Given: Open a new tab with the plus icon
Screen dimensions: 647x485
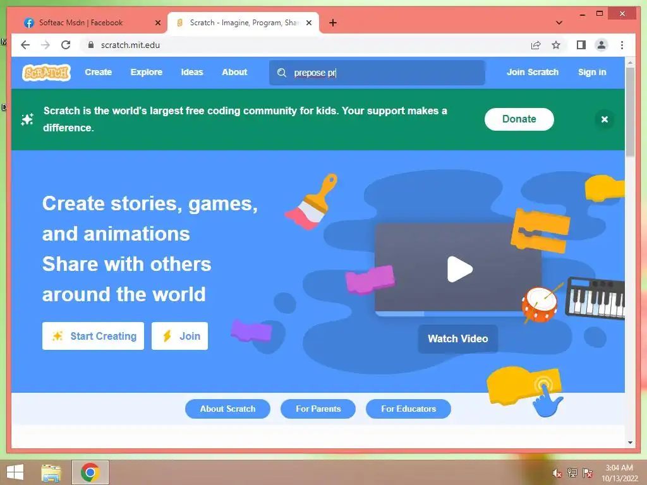Looking at the screenshot, I should [333, 23].
